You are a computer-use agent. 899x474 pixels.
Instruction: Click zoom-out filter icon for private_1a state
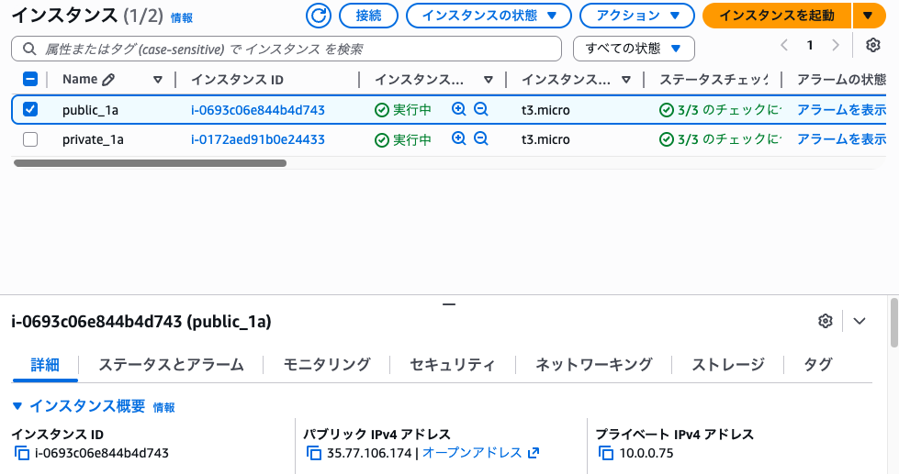(x=480, y=139)
